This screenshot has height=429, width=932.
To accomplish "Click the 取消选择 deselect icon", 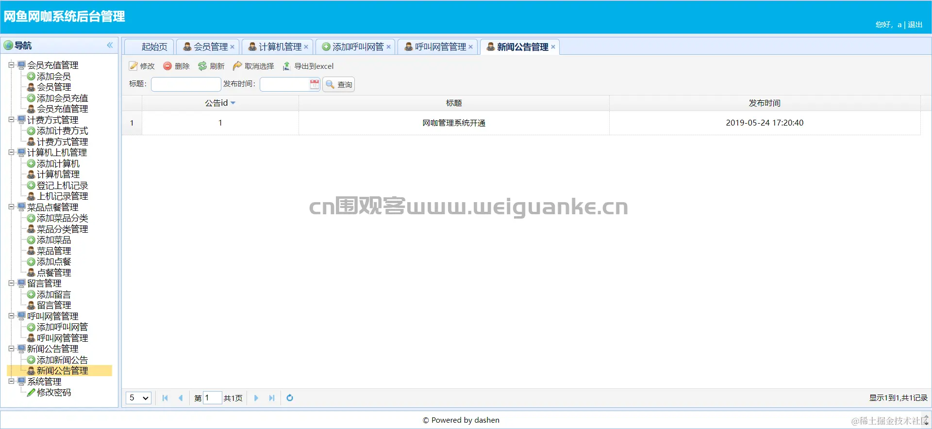I will (x=237, y=66).
